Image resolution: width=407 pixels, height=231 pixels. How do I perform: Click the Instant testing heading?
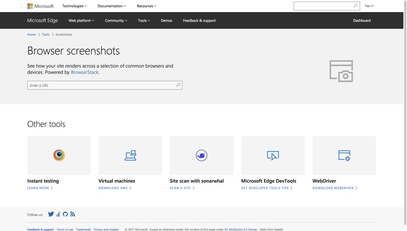point(43,181)
